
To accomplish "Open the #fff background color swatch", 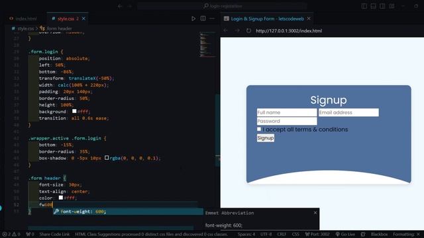I will [74, 111].
